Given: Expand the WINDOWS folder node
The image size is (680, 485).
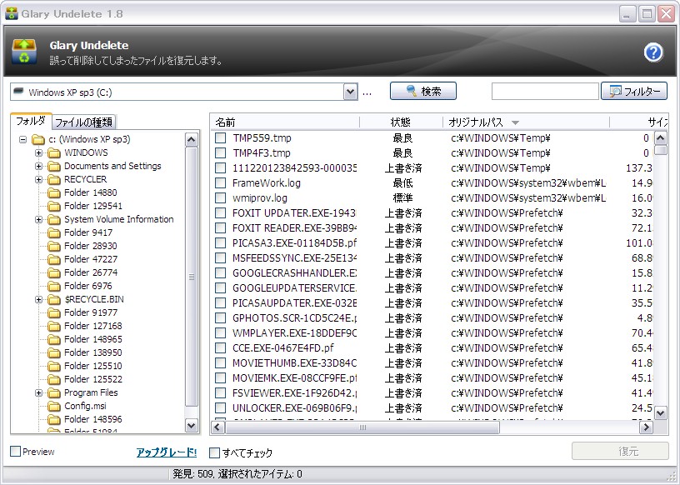Looking at the screenshot, I should (x=38, y=152).
